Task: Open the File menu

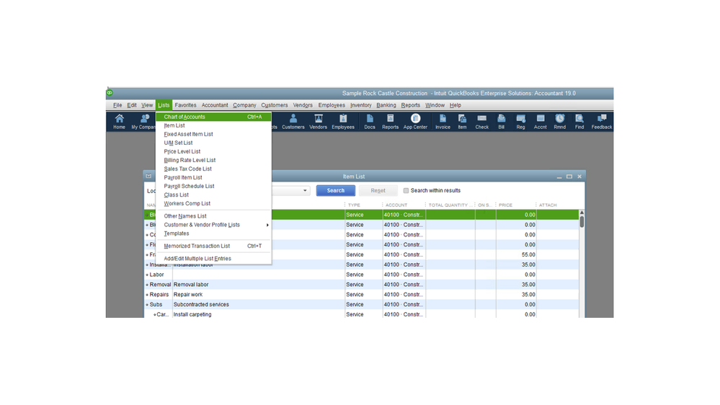Action: [117, 105]
